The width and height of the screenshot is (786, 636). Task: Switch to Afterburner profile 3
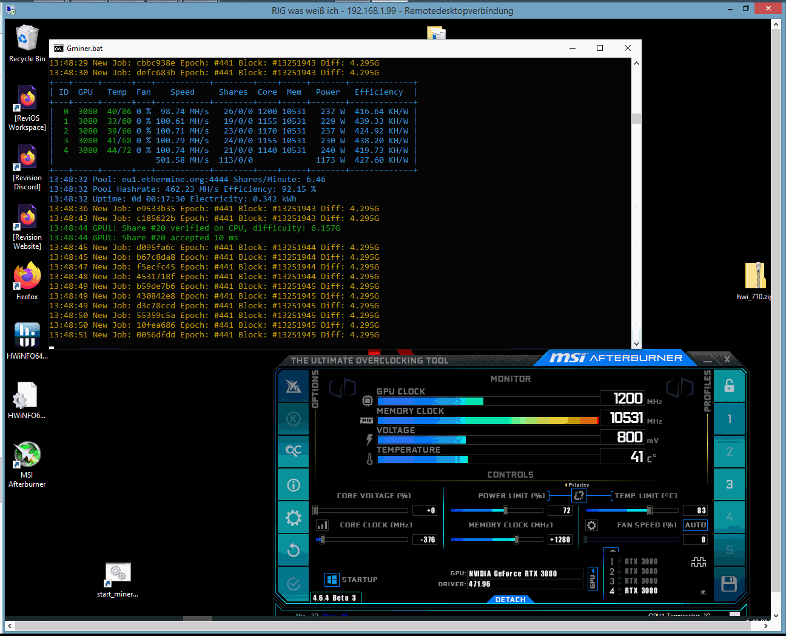point(729,484)
